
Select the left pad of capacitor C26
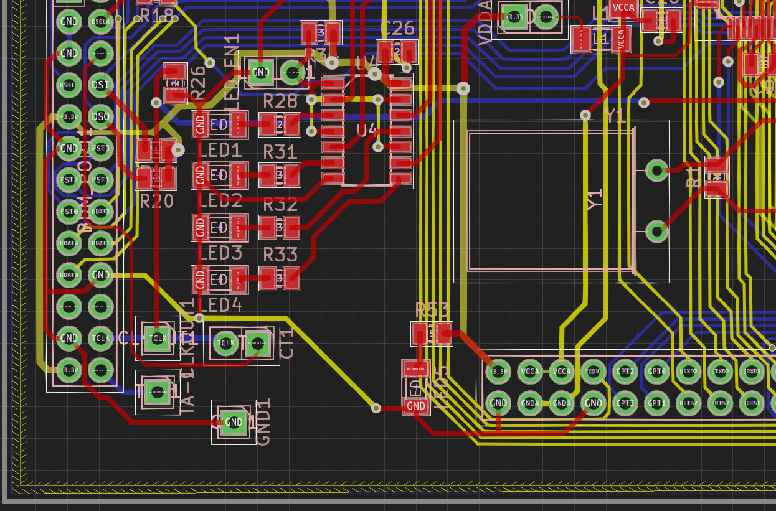click(x=385, y=52)
